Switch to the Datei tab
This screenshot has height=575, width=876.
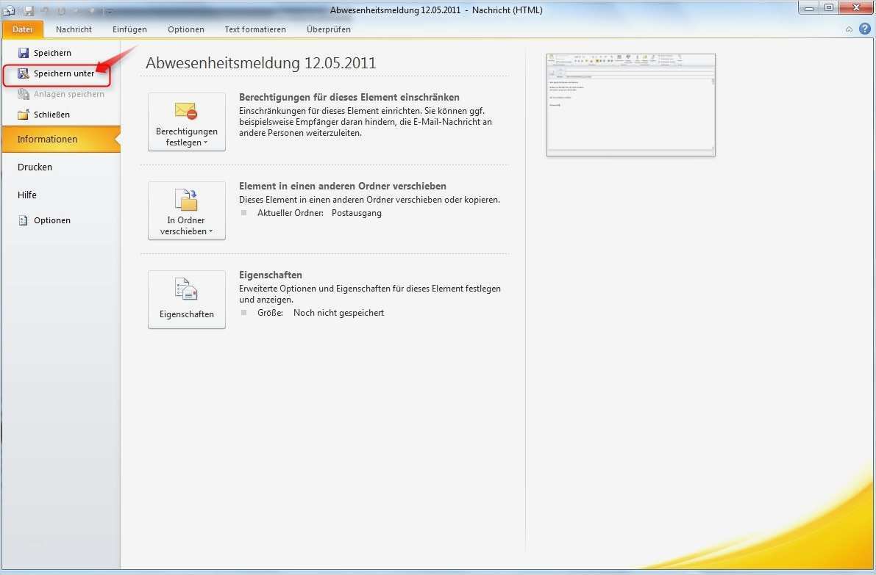pos(22,29)
